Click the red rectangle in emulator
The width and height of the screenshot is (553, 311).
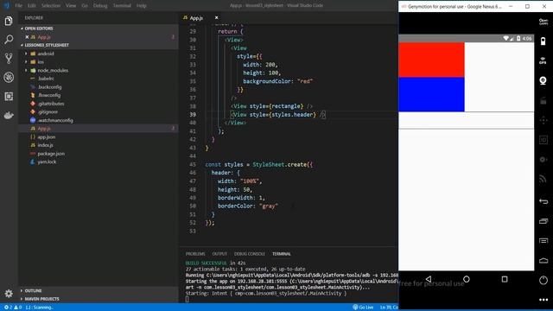click(x=431, y=60)
